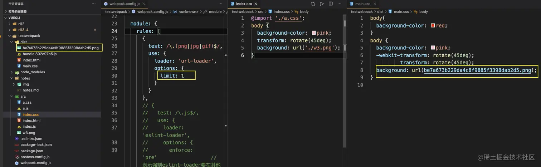Viewport: 541px width, 167px height.
Task: Expand the cli3-4 folder
Action: click(10, 30)
